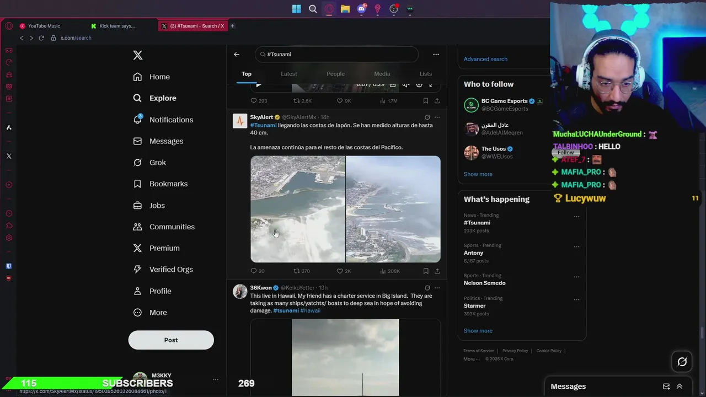Repost the post with 2.6K reposts

click(x=302, y=101)
